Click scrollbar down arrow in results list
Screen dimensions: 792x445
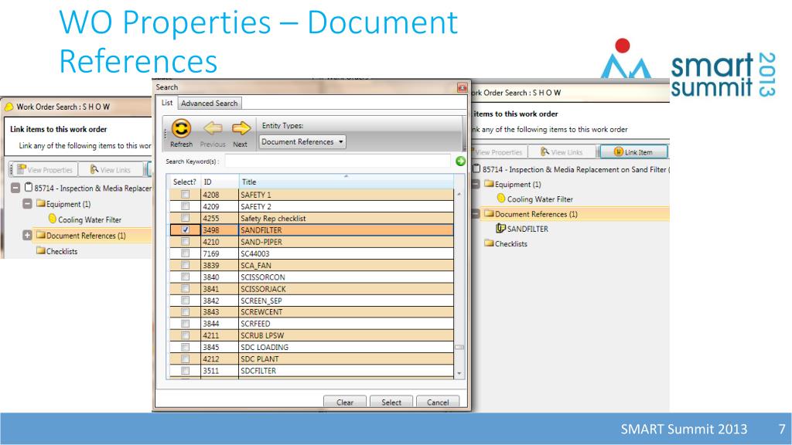pyautogui.click(x=459, y=373)
